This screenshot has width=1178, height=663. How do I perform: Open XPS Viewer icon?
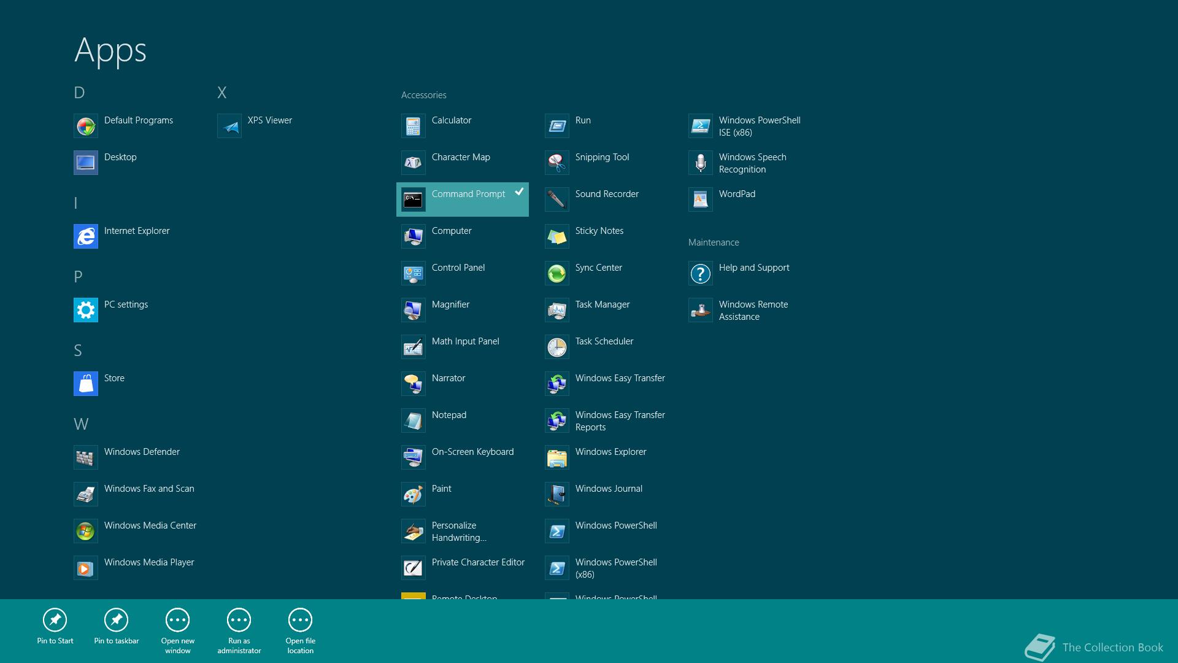click(x=229, y=126)
